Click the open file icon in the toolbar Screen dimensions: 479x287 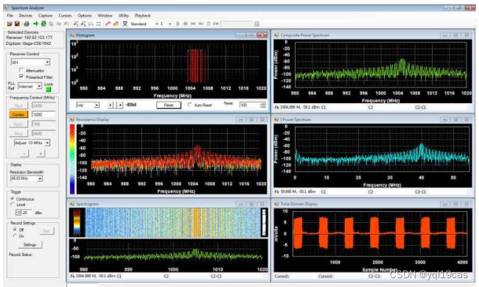(10, 24)
